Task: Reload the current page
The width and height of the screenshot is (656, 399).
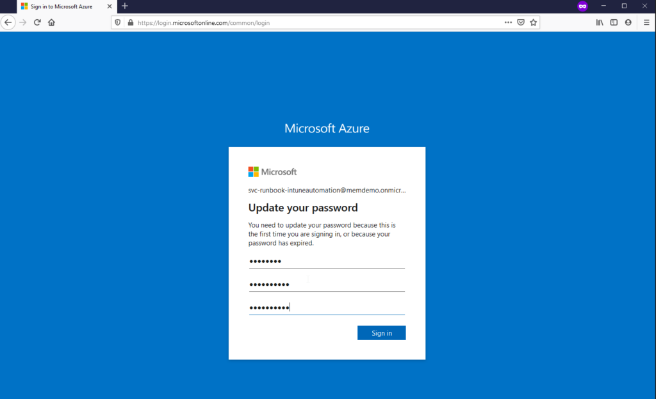Action: pos(37,22)
